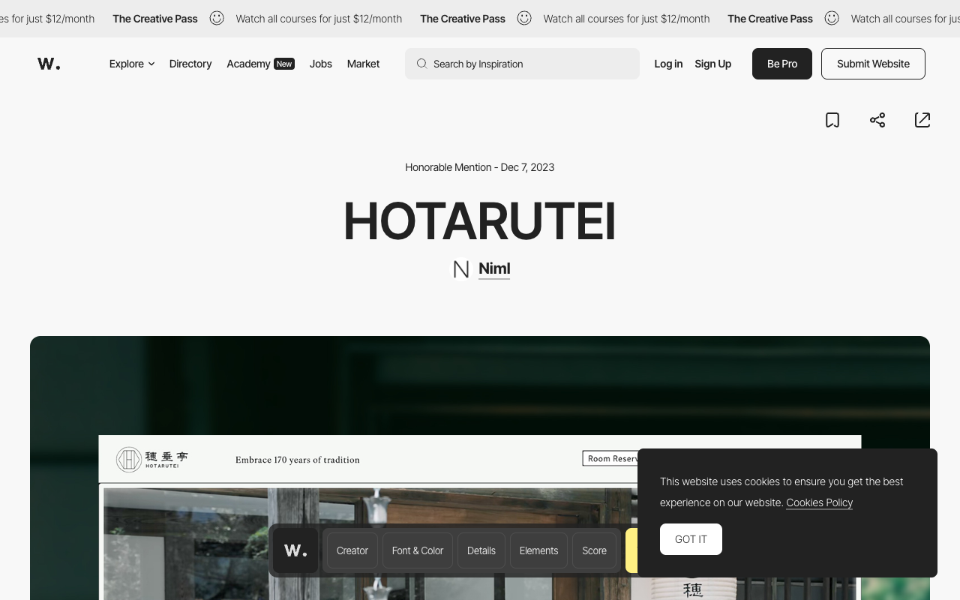Visit site via external link icon
Viewport: 960px width, 600px height.
[x=922, y=120]
